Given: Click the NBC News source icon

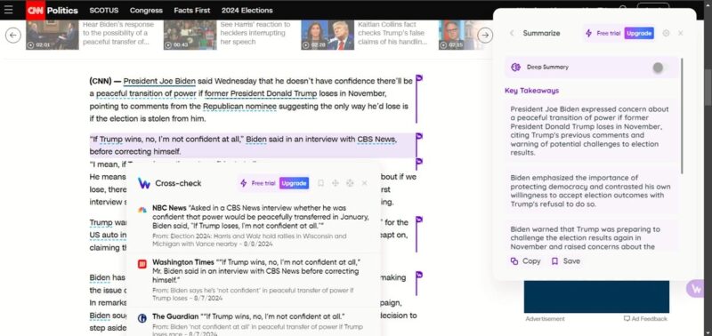Looking at the screenshot, I should (142, 209).
